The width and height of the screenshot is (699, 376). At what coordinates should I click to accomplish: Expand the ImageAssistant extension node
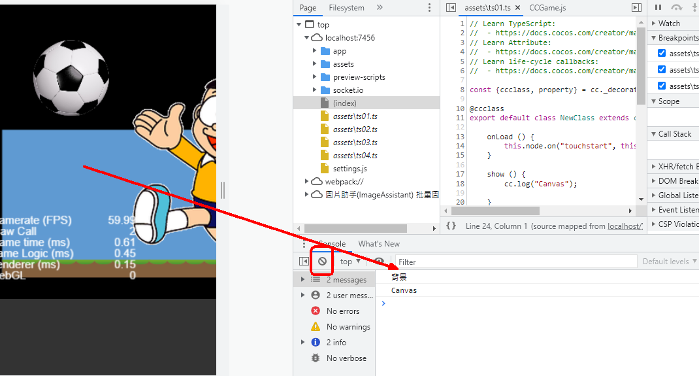pyautogui.click(x=306, y=194)
